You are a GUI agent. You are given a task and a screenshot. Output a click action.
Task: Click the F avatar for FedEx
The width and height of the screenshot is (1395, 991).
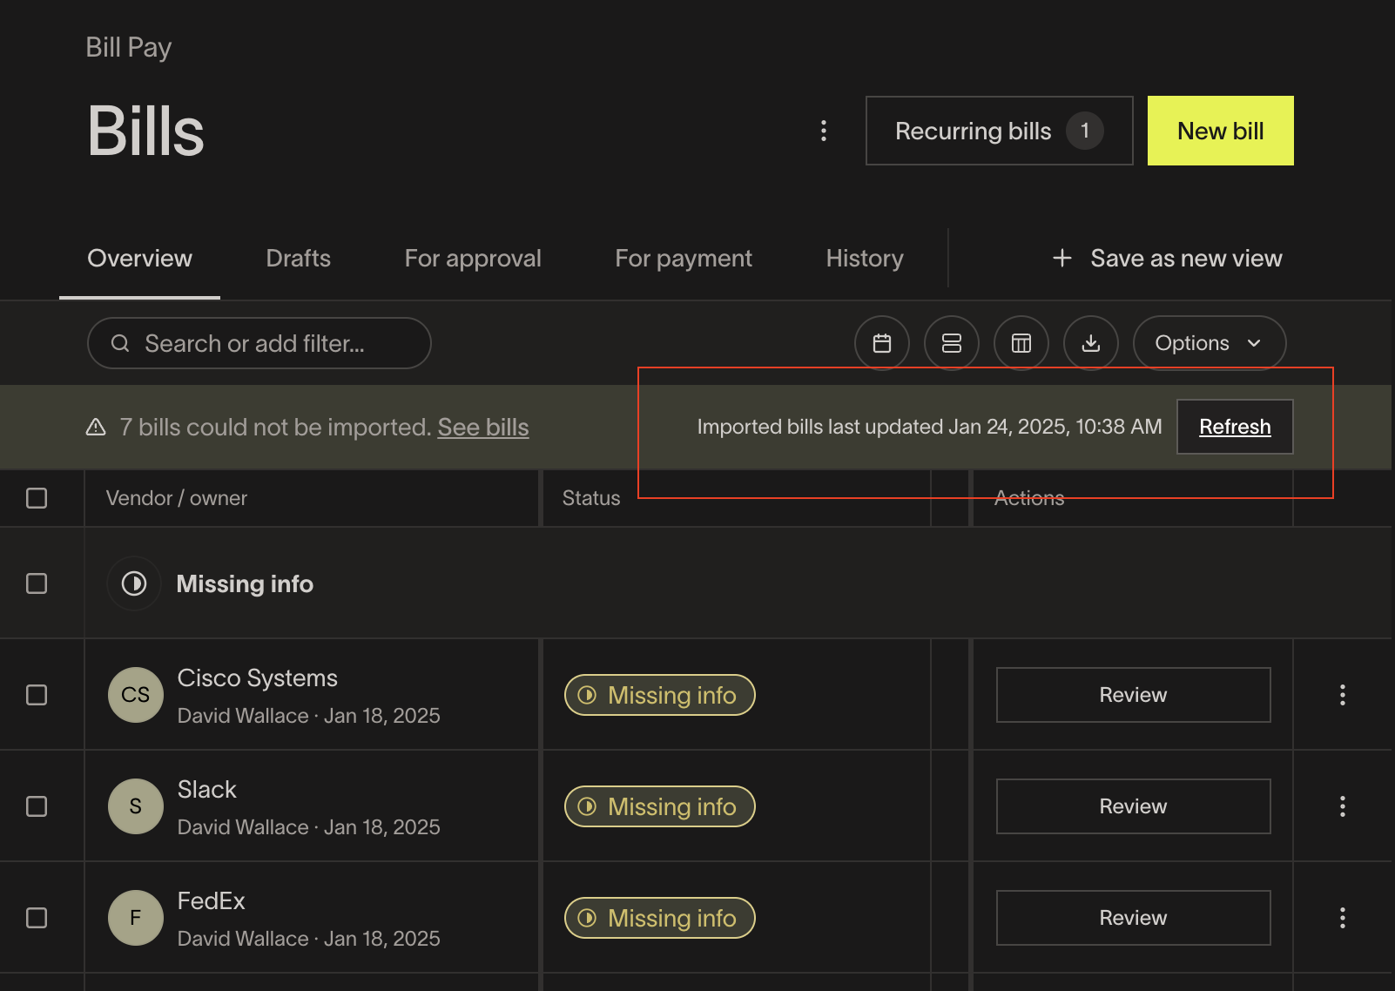[136, 918]
